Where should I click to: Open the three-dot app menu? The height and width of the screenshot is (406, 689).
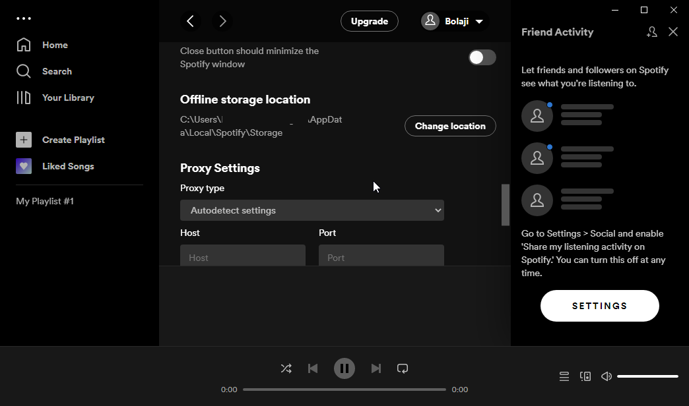tap(24, 18)
